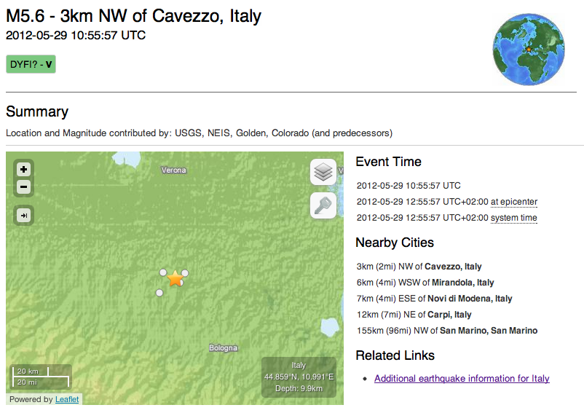
Task: Click the 'system time' label
Action: [513, 218]
